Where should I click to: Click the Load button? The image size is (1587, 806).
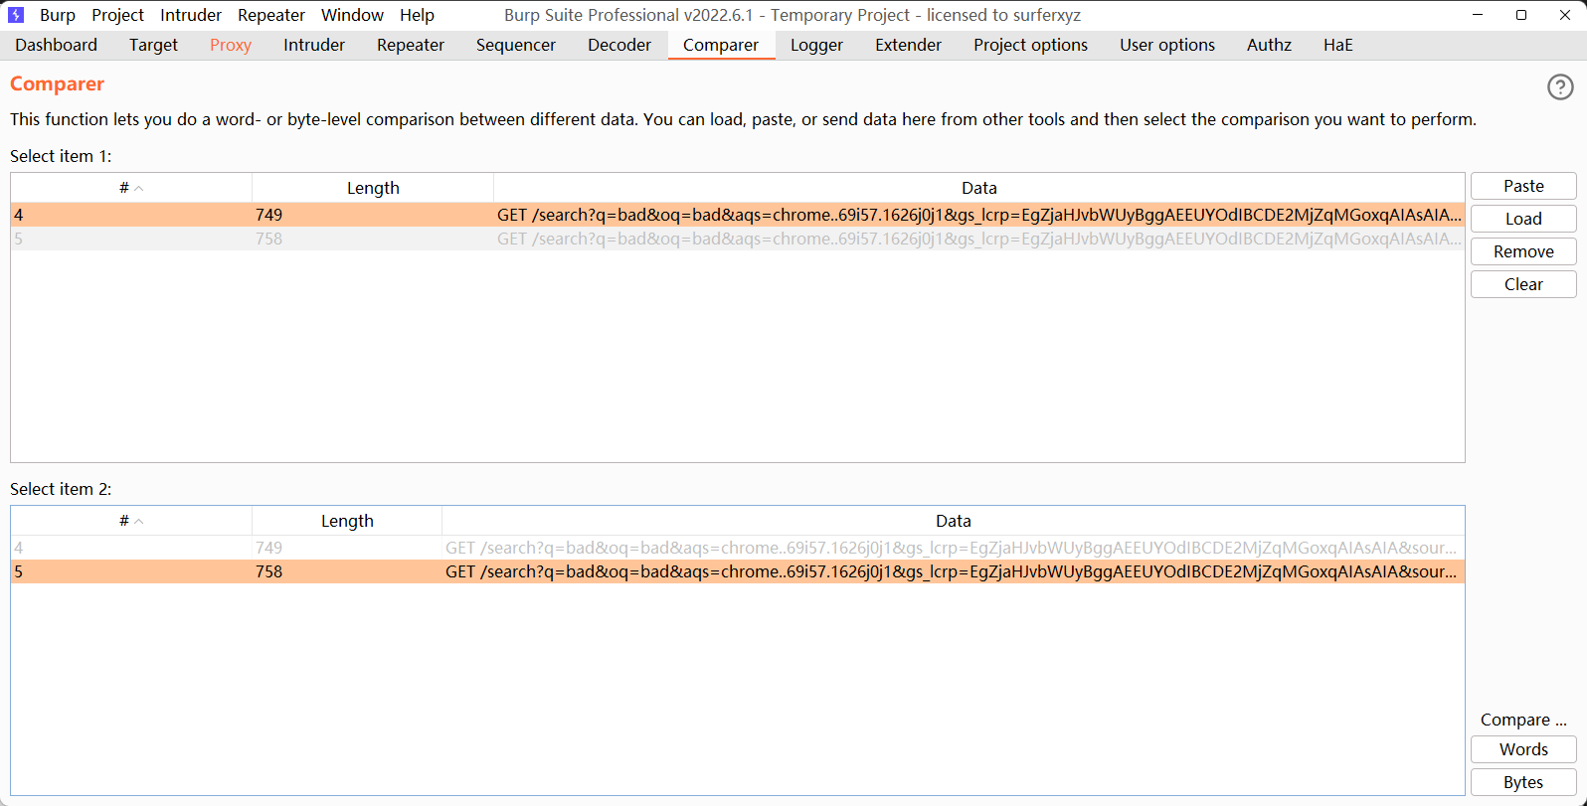(x=1523, y=219)
